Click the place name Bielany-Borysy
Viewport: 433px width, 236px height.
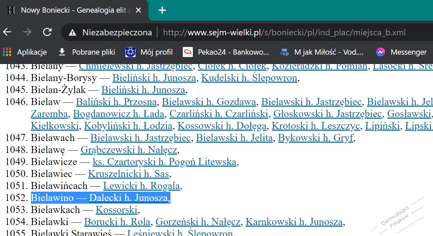pos(64,78)
